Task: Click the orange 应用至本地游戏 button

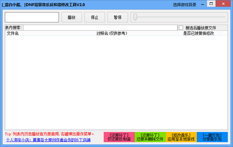Action: (x=181, y=137)
